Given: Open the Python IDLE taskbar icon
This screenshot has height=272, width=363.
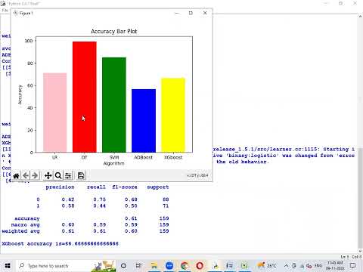Looking at the screenshot, I should pyautogui.click(x=216, y=266).
